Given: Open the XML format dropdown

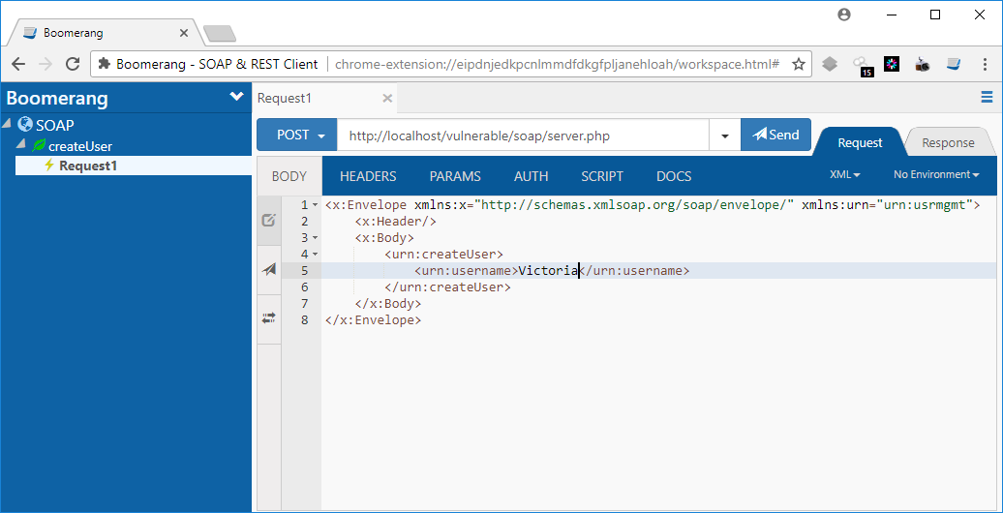Looking at the screenshot, I should tap(844, 174).
